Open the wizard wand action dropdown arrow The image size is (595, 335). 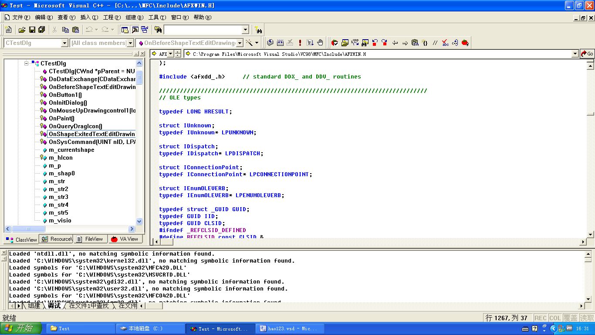click(x=257, y=43)
